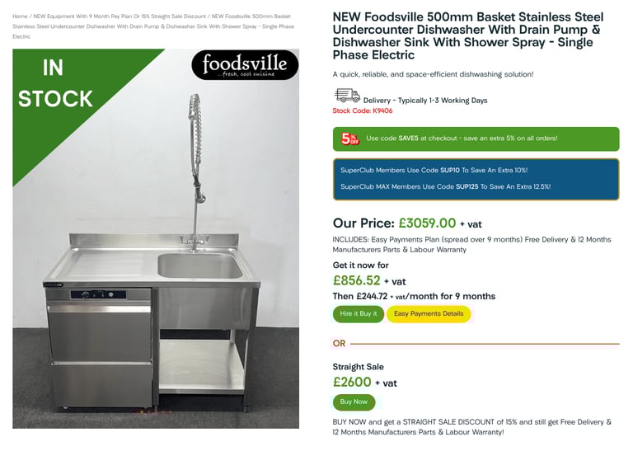Image resolution: width=633 pixels, height=451 pixels.
Task: Click the delivery truck icon
Action: 347,96
